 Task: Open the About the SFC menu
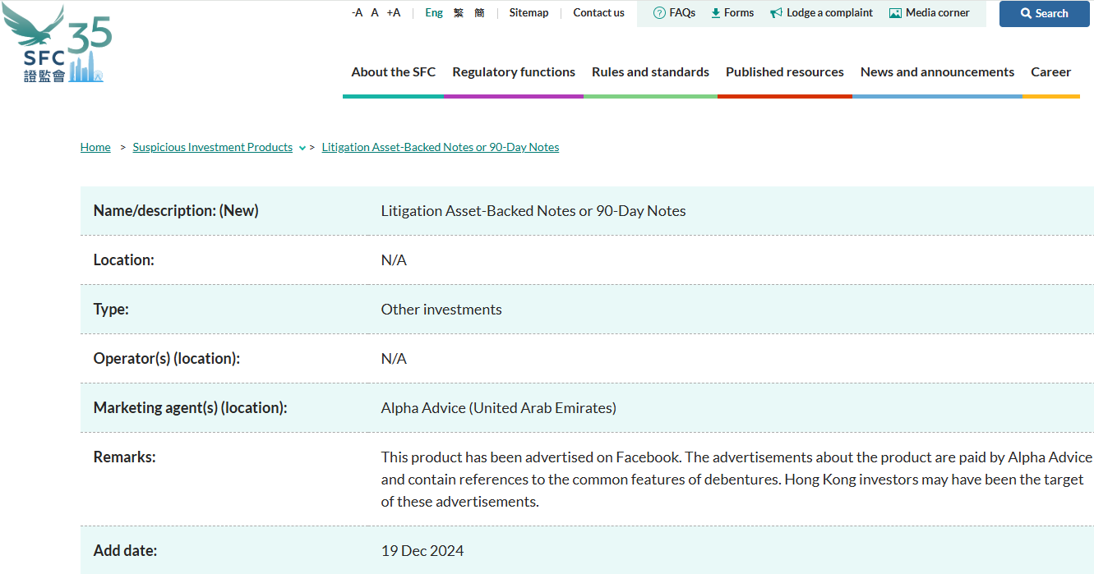point(393,72)
